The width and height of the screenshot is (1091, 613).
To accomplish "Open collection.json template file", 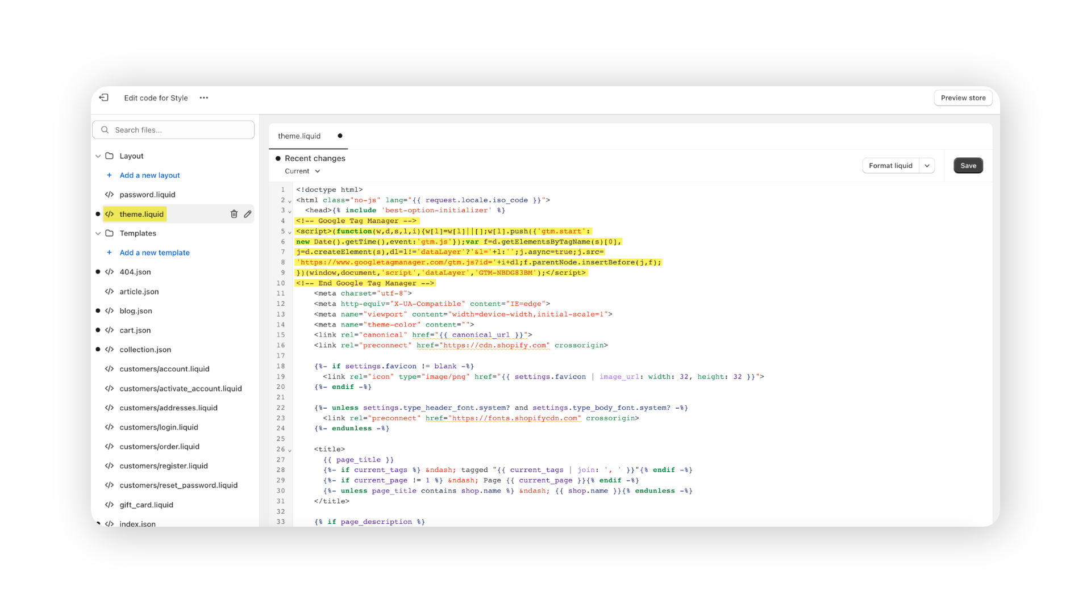I will coord(145,350).
